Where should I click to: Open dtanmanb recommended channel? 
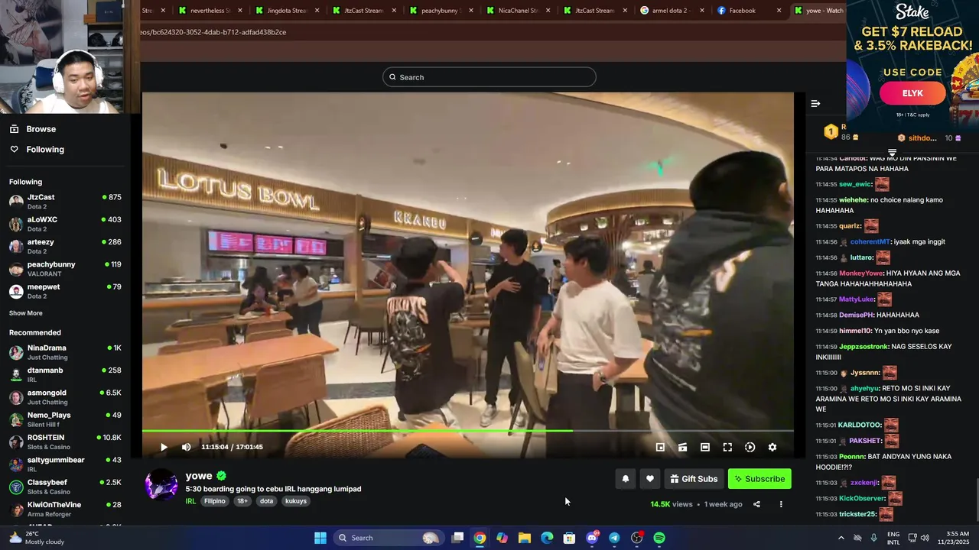[x=65, y=374]
